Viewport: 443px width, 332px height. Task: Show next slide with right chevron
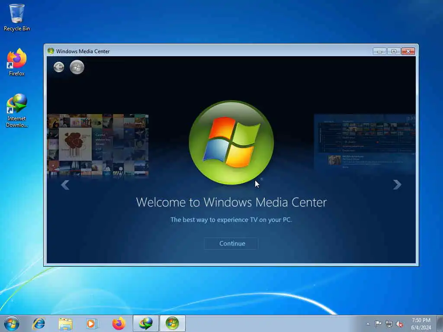tap(397, 185)
